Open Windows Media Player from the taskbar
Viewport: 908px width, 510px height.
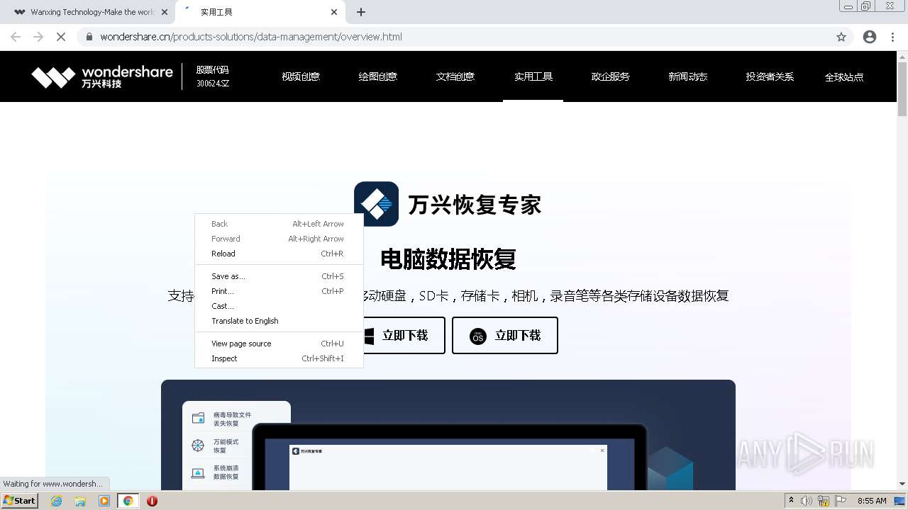[x=104, y=501]
